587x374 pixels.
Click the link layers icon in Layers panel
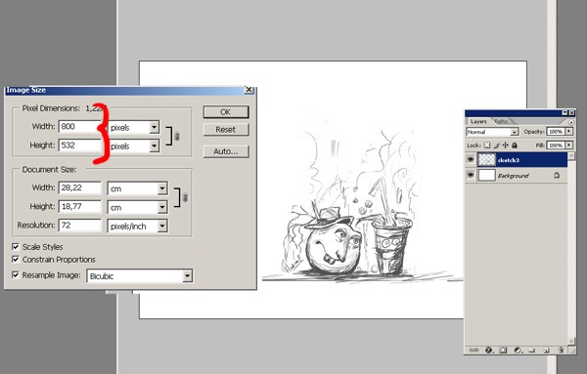(474, 351)
